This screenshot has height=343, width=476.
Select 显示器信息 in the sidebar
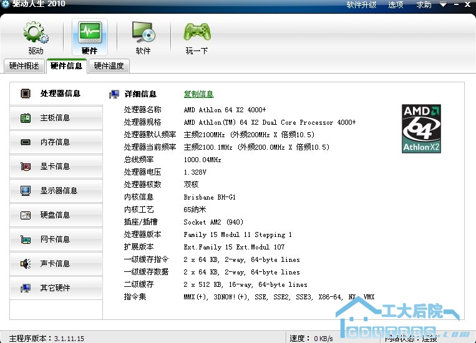point(57,191)
